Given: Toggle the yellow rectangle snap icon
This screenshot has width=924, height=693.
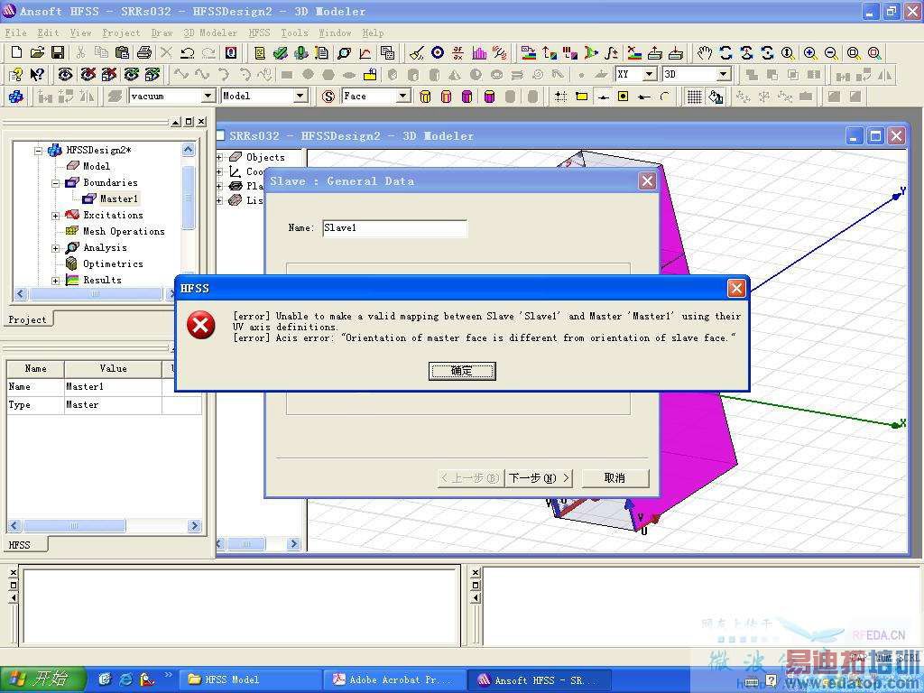Looking at the screenshot, I should 582,96.
